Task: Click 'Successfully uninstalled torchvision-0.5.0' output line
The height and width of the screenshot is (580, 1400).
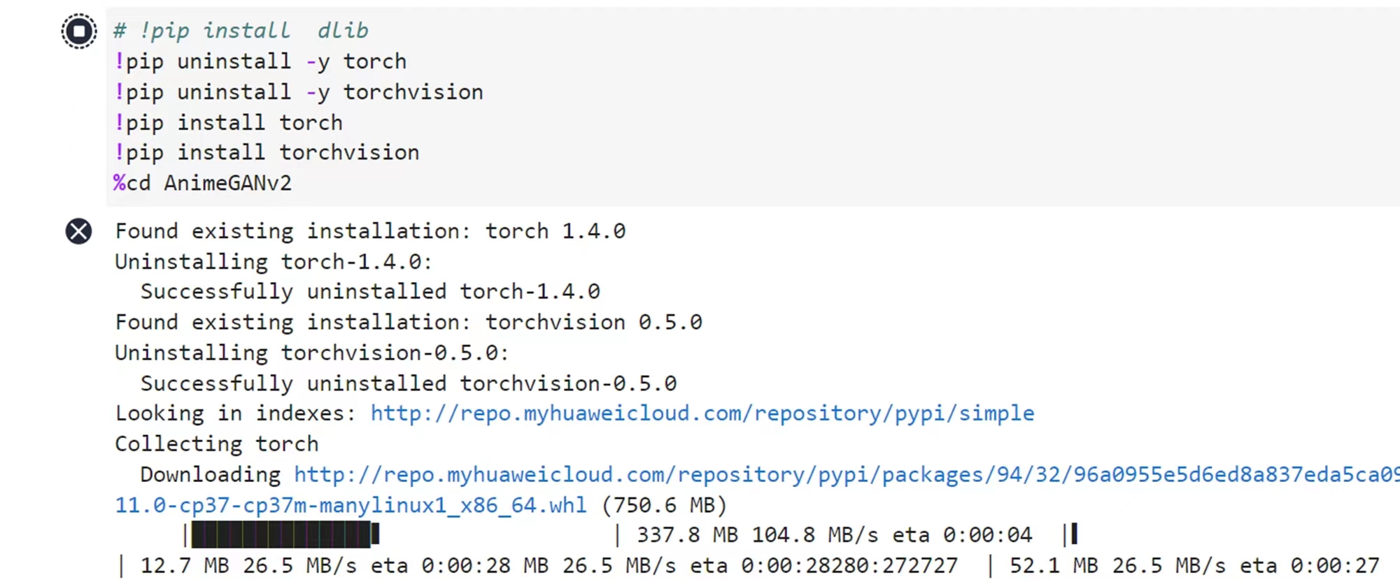Action: [409, 383]
